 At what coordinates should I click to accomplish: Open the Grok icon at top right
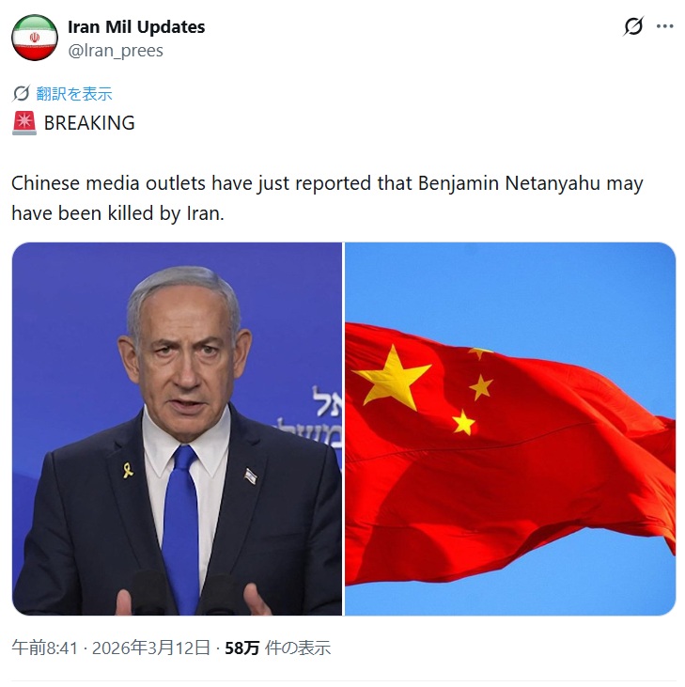633,26
